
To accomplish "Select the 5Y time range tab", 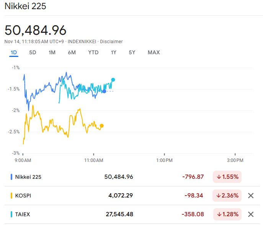I will [x=132, y=52].
